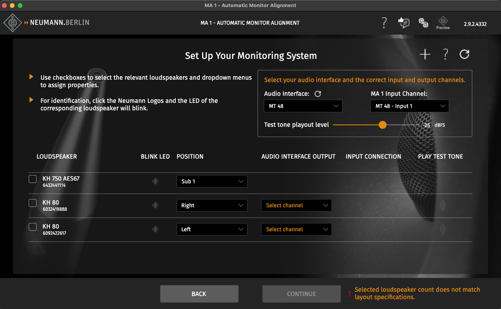The height and width of the screenshot is (309, 501).
Task: Check the KH 80 6032419888 loudspeaker
Action: coord(33,203)
